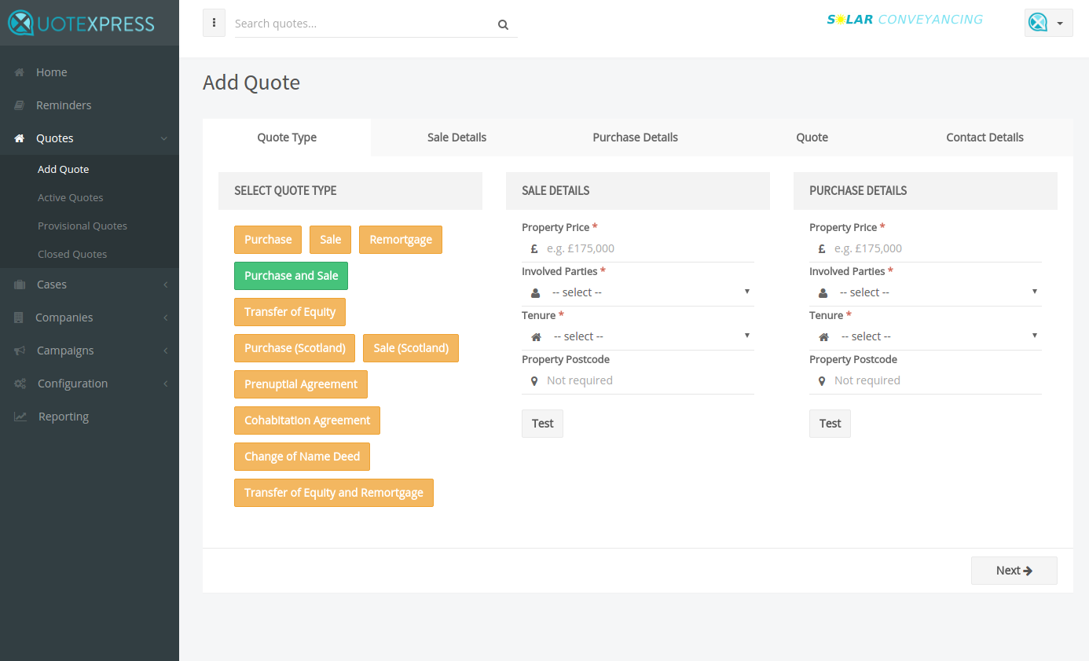The image size is (1089, 661).
Task: Click the QuoteXpress logo in sidebar
Action: (x=82, y=23)
